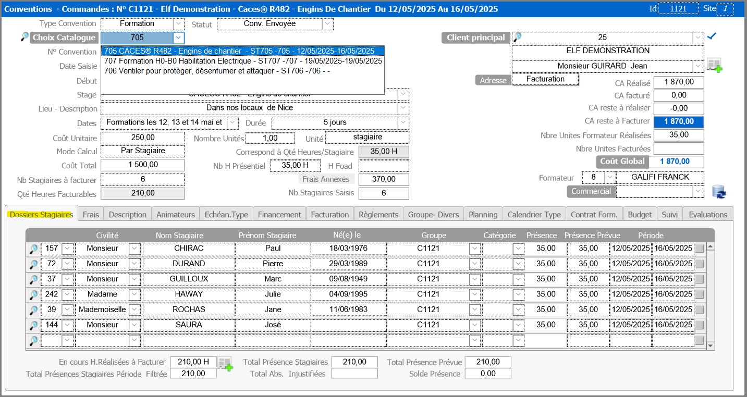Click birth date 18/03/1976 cell

click(x=348, y=249)
